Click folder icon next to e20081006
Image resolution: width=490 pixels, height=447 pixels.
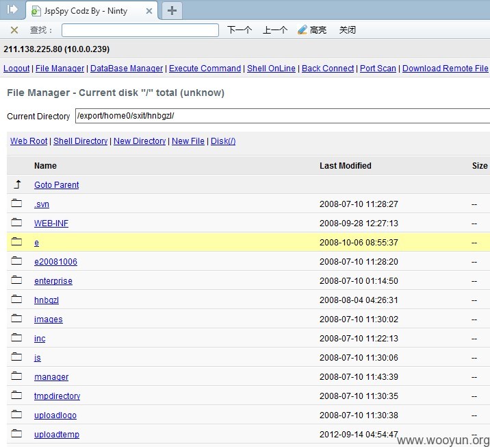point(16,261)
